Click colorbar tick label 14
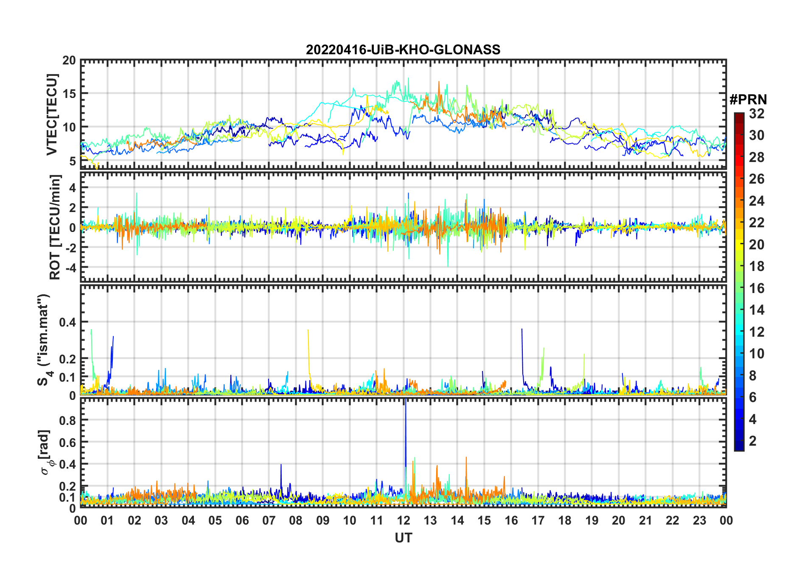This screenshot has height=564, width=807. (757, 310)
